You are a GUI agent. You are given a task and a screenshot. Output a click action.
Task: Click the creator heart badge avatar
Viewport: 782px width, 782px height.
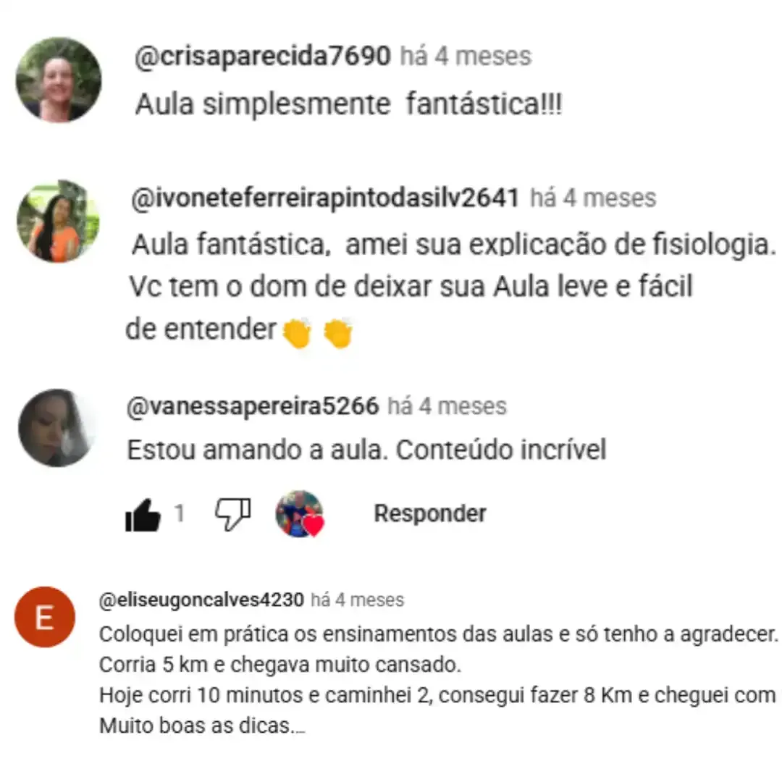pos(300,513)
